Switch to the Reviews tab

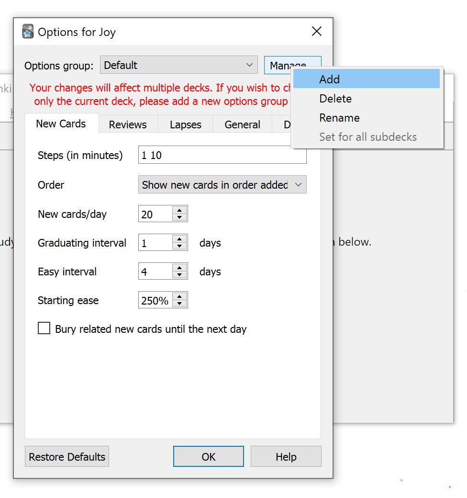pyautogui.click(x=128, y=124)
